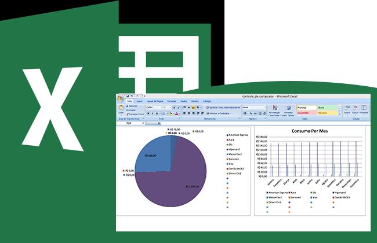Click the Copiar command
This screenshot has height=243, width=377.
point(131,110)
